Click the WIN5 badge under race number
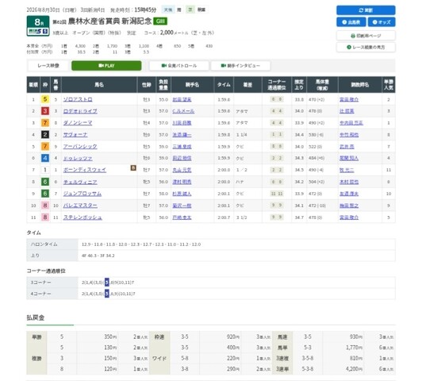This screenshot has height=381, width=422. point(38,32)
